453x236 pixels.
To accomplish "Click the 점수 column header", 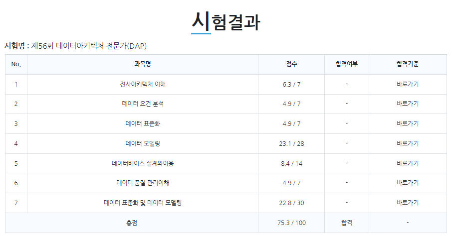I will tap(291, 64).
